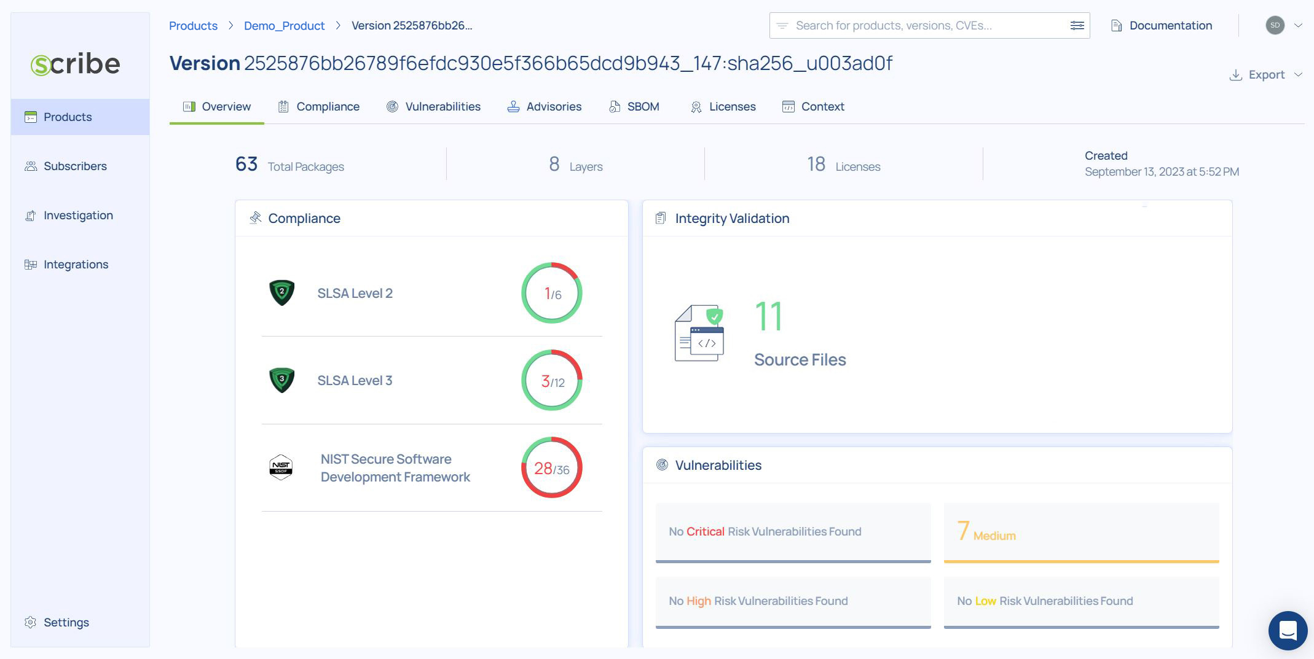The height and width of the screenshot is (659, 1314).
Task: Click the source file shield illustration
Action: tap(699, 333)
